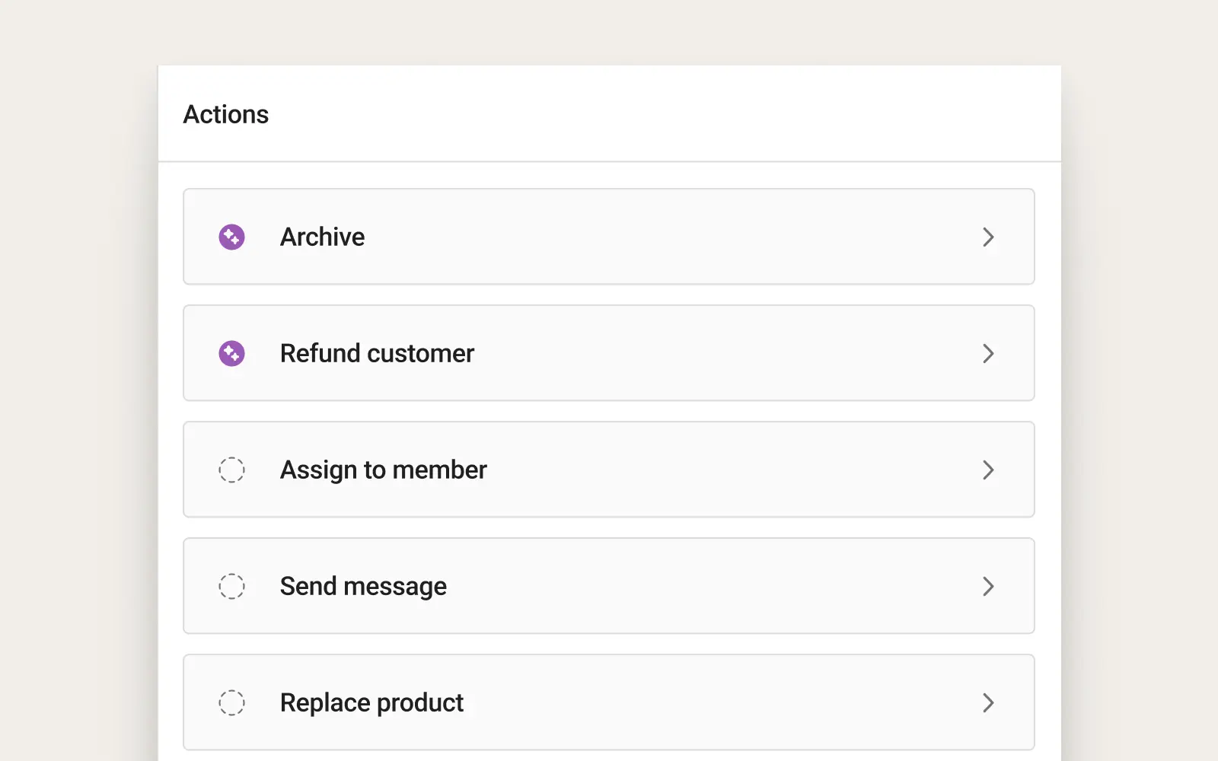Image resolution: width=1218 pixels, height=761 pixels.
Task: Select the Assign to member label
Action: (x=383, y=470)
